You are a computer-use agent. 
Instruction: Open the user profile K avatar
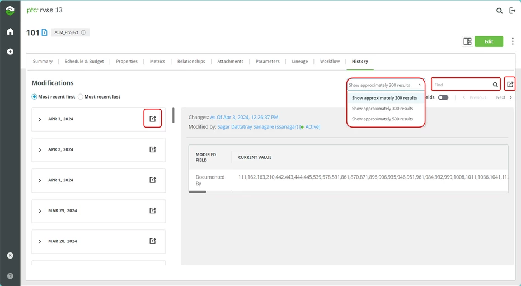click(x=10, y=255)
